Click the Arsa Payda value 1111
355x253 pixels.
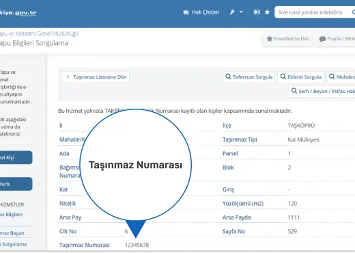(294, 217)
